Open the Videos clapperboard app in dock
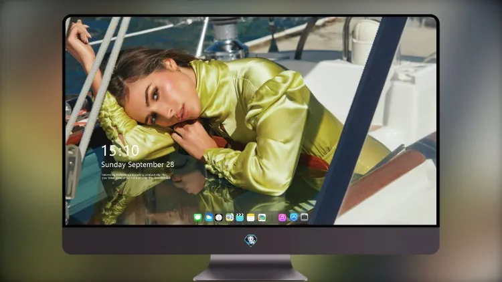Screen dimensions: 502x282 pyautogui.click(x=240, y=218)
